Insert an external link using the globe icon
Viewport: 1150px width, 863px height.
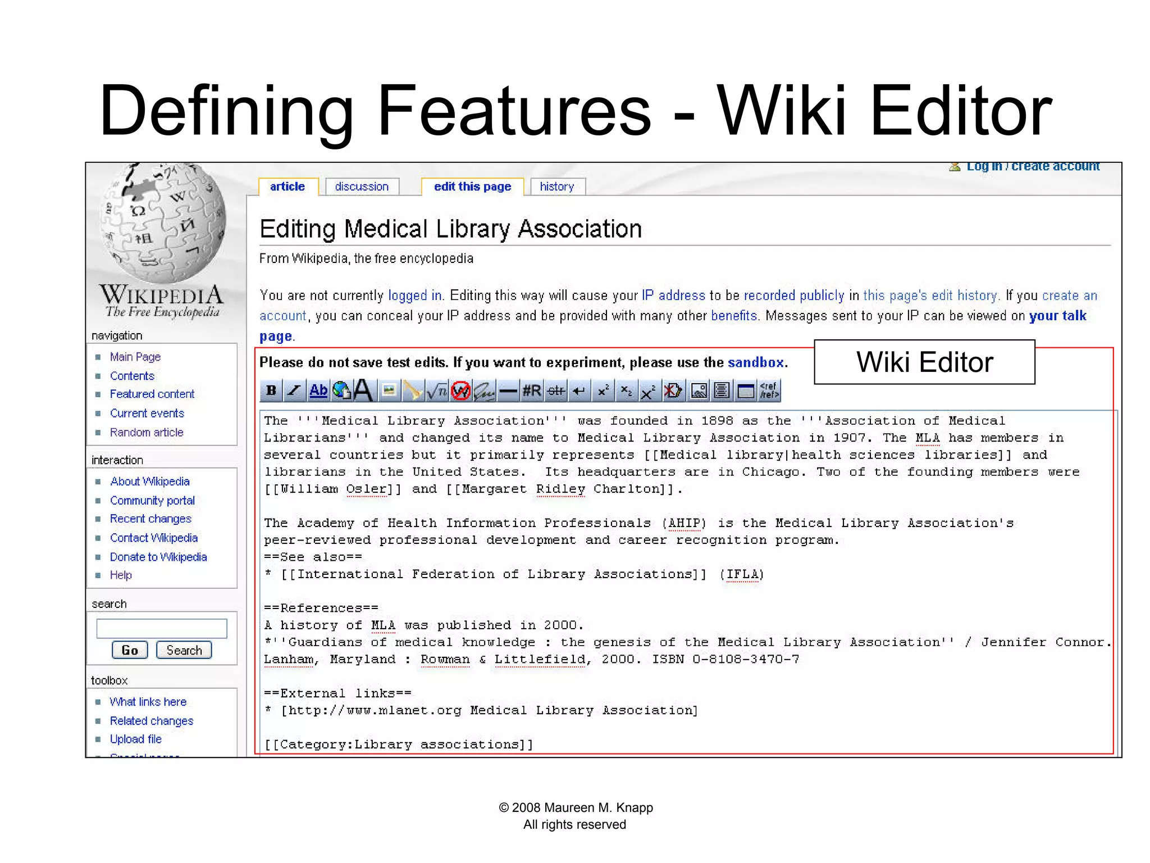tap(341, 390)
